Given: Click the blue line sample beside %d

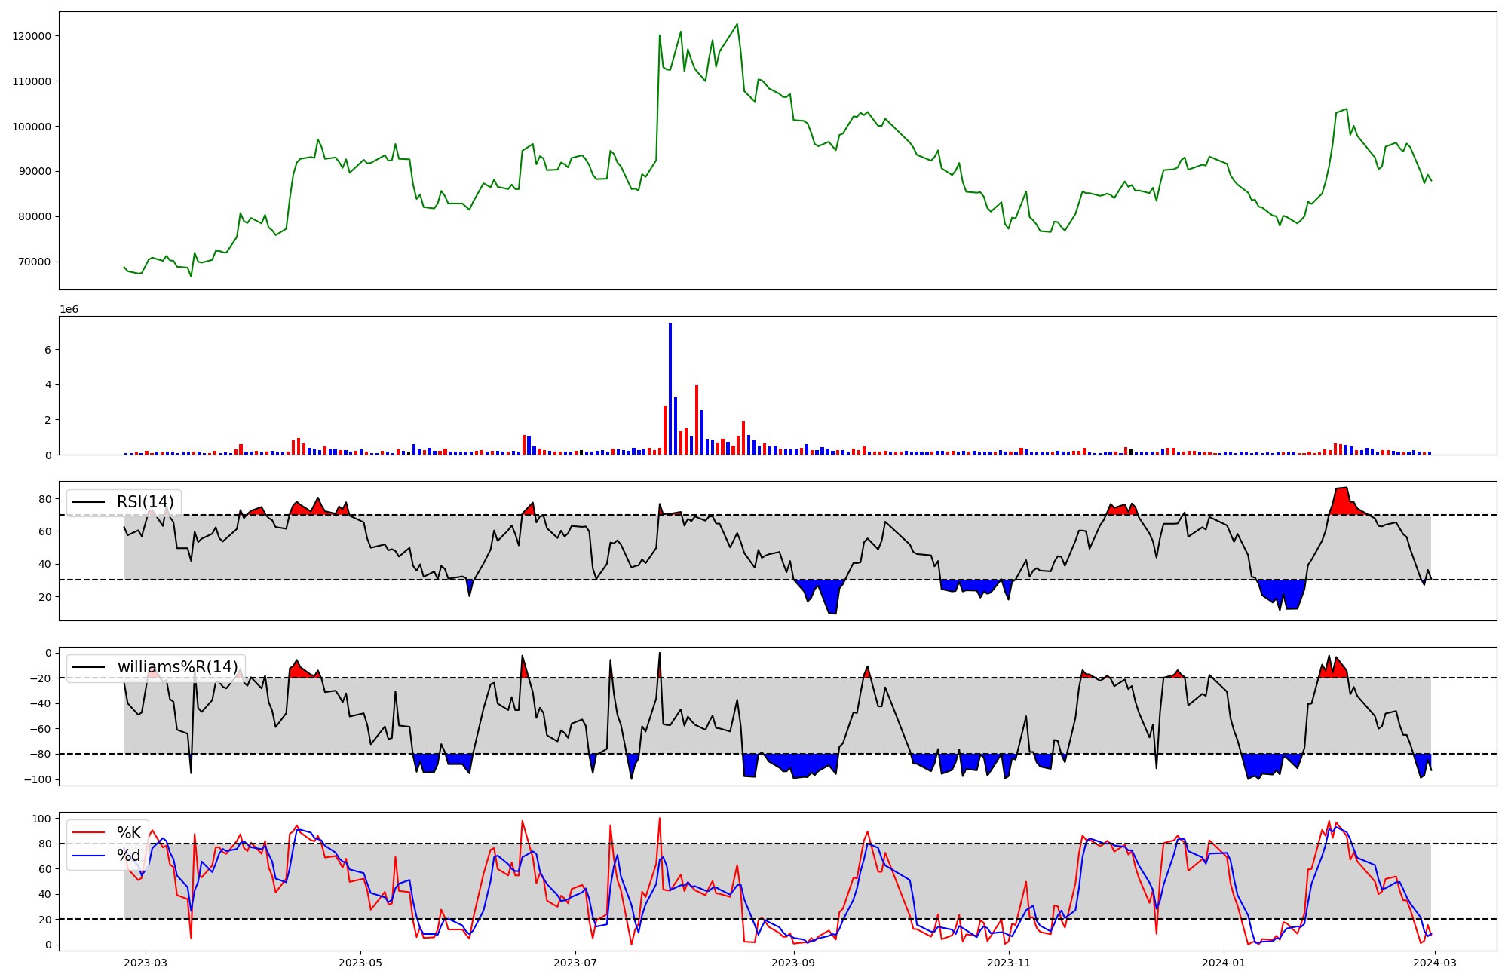Looking at the screenshot, I should coord(88,856).
